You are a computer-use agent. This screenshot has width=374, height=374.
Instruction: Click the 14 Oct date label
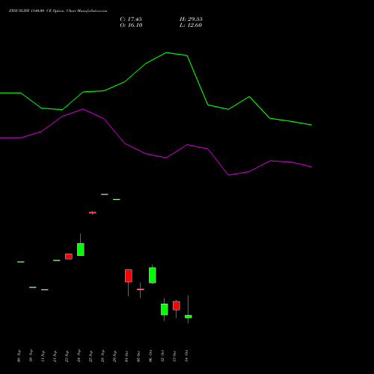click(186, 356)
